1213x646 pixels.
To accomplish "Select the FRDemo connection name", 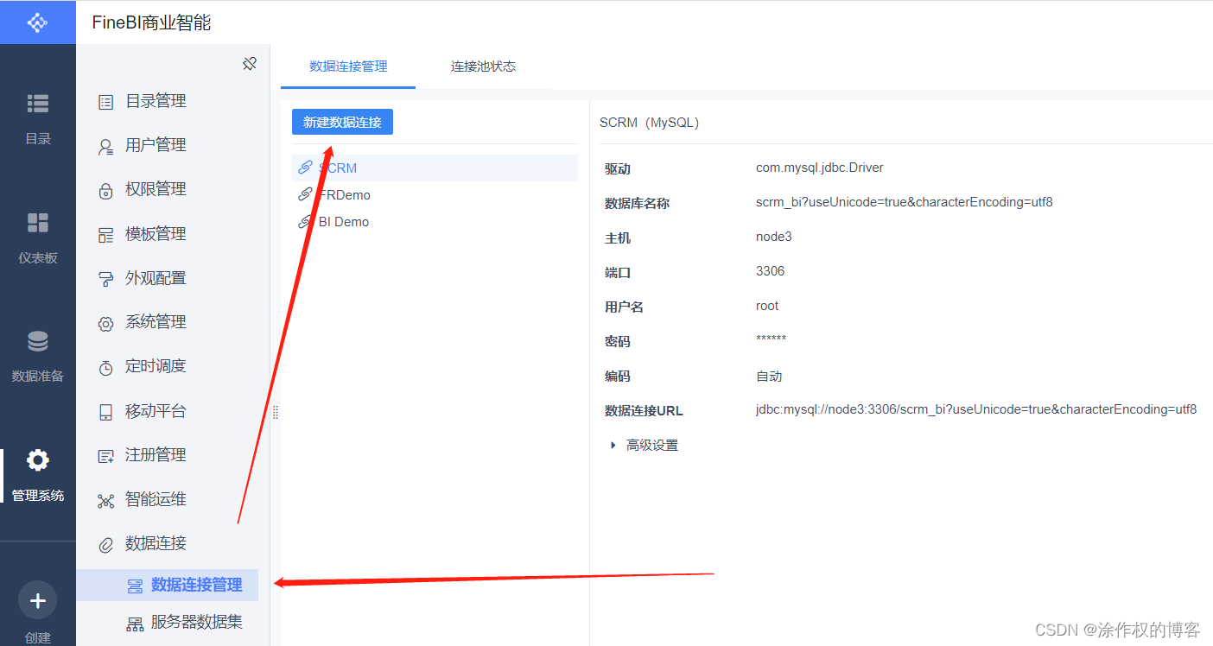I will pos(345,194).
